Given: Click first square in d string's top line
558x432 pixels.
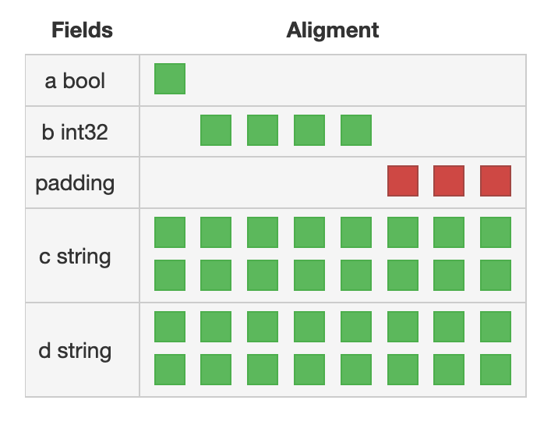Looking at the screenshot, I should coord(170,327).
